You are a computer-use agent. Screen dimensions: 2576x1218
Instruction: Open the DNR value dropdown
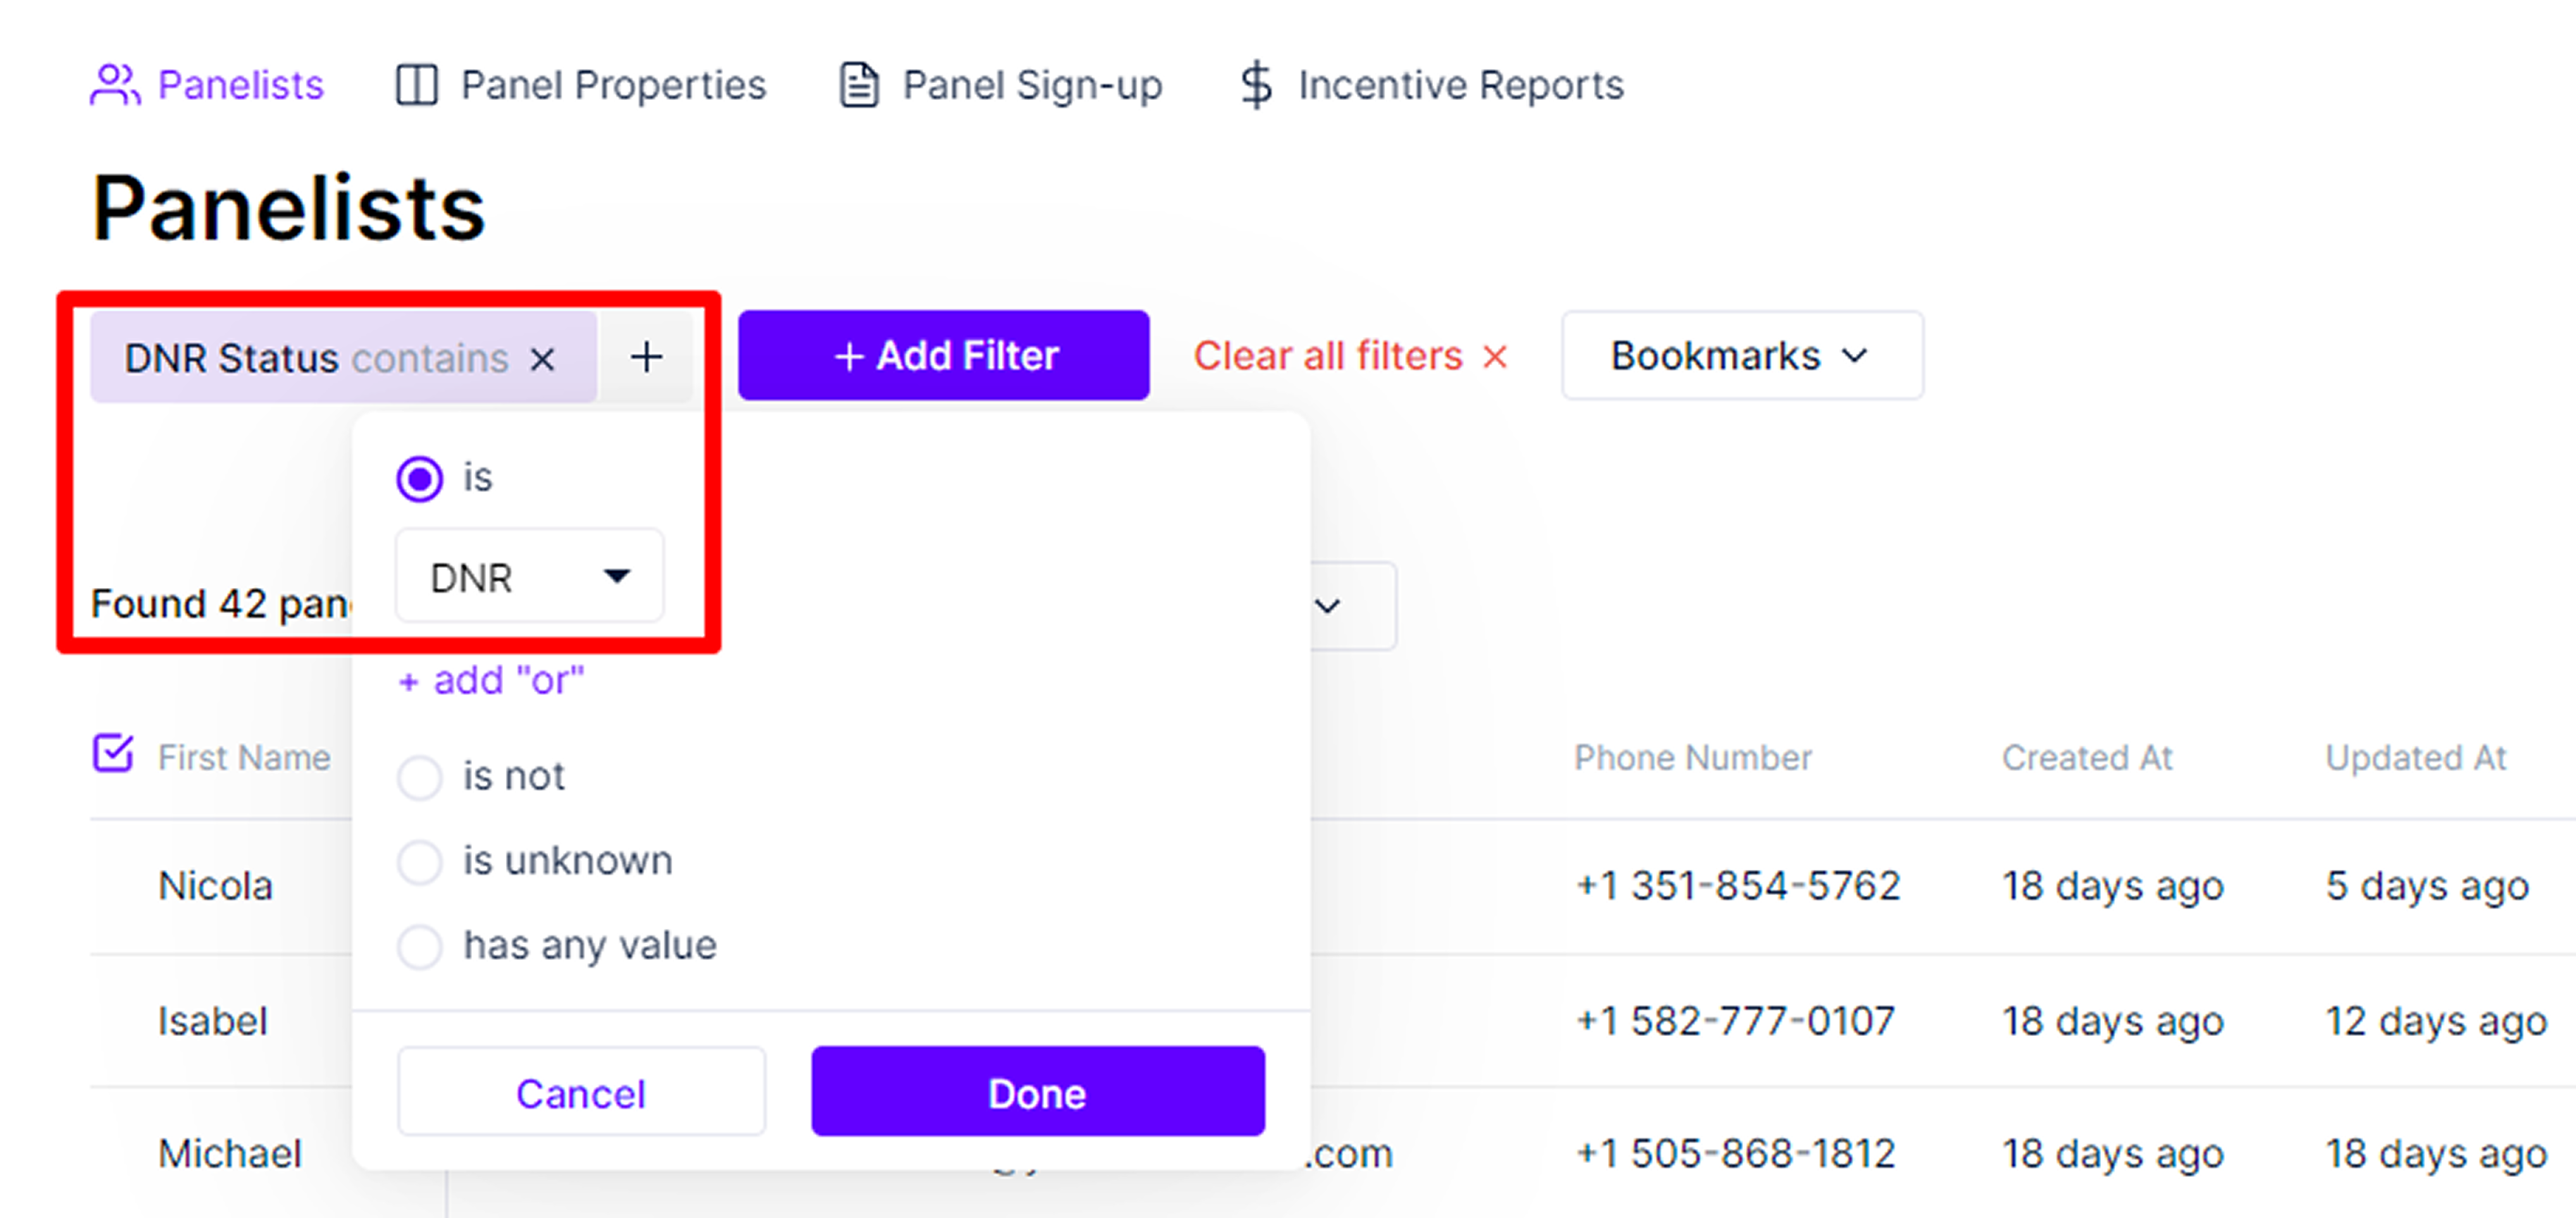click(529, 577)
